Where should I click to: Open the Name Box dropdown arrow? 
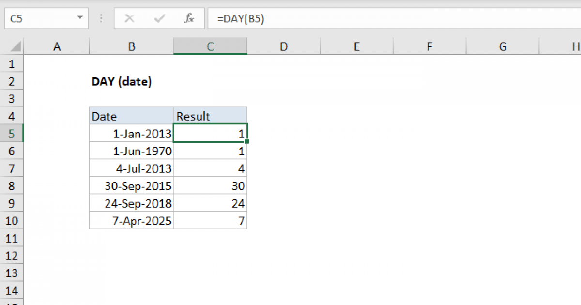80,18
